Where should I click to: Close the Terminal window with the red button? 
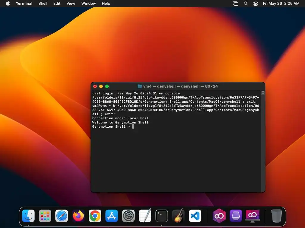tap(95, 86)
